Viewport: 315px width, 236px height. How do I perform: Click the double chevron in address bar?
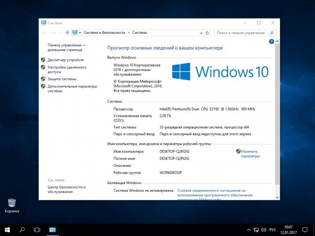pyautogui.click(x=80, y=33)
